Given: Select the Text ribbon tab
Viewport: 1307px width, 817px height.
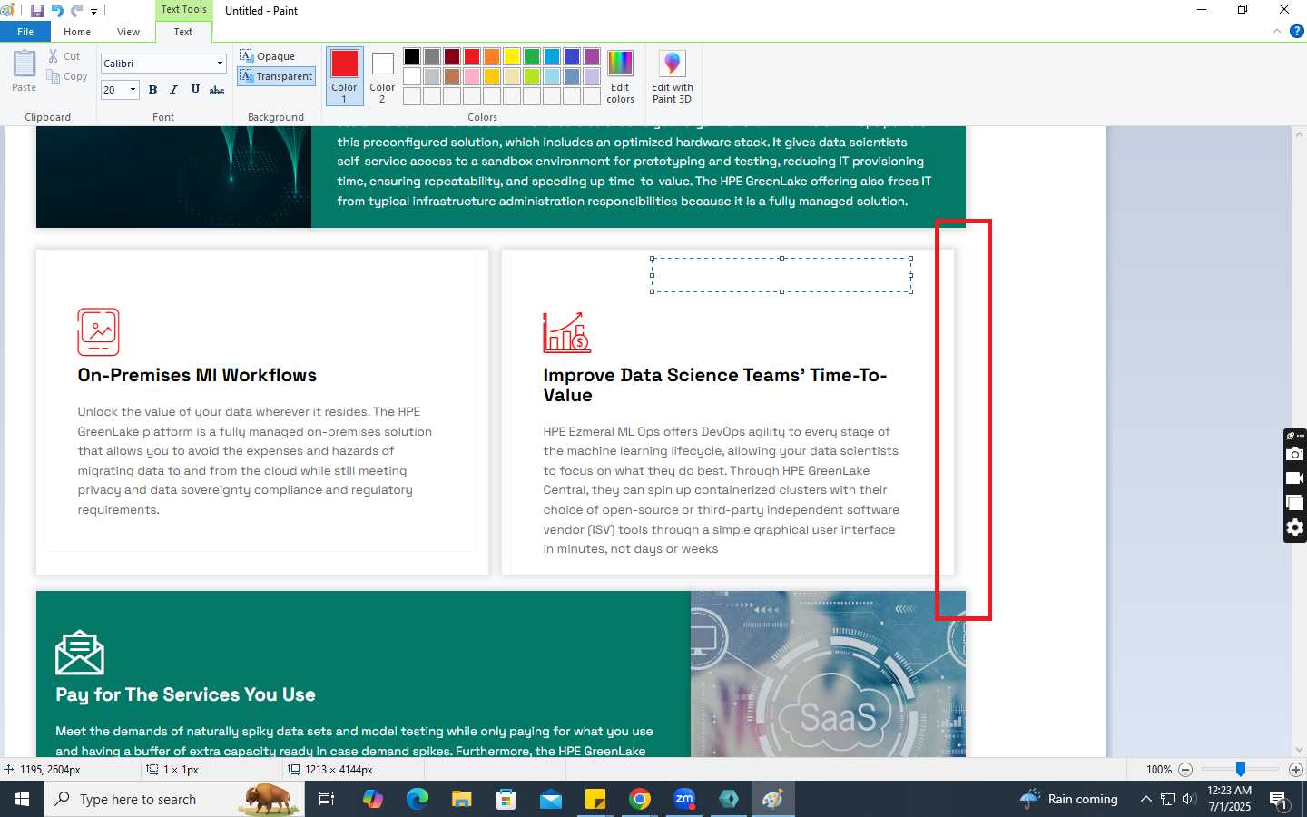Looking at the screenshot, I should tap(183, 32).
